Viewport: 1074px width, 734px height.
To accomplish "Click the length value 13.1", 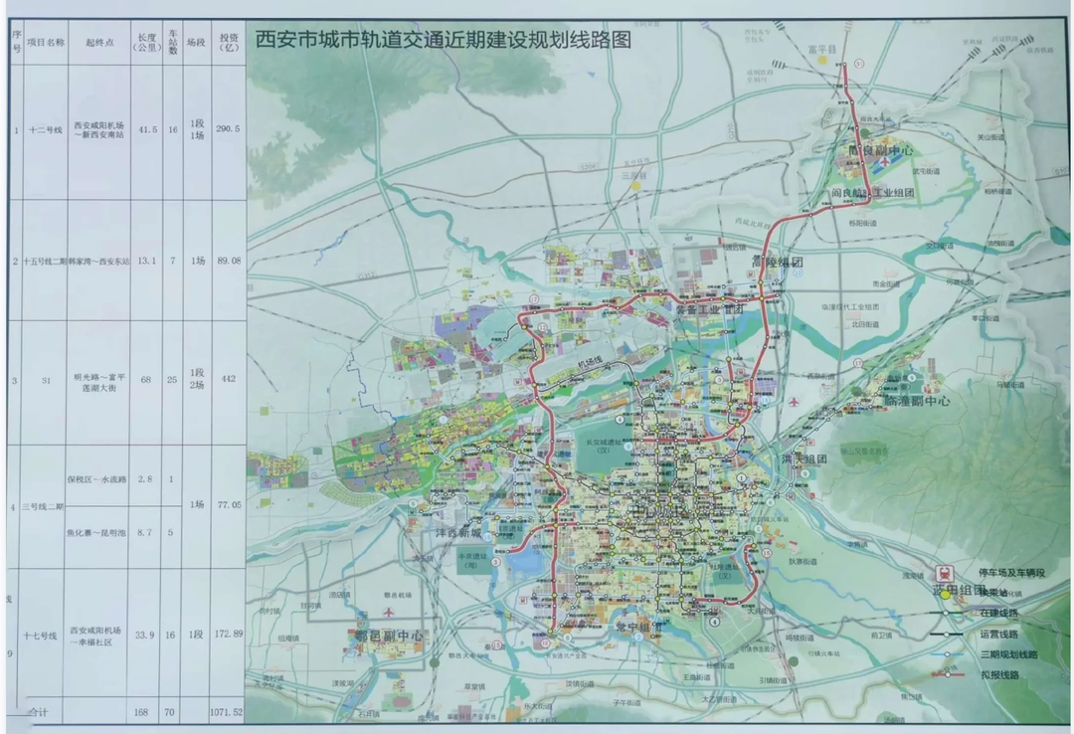I will coord(146,262).
